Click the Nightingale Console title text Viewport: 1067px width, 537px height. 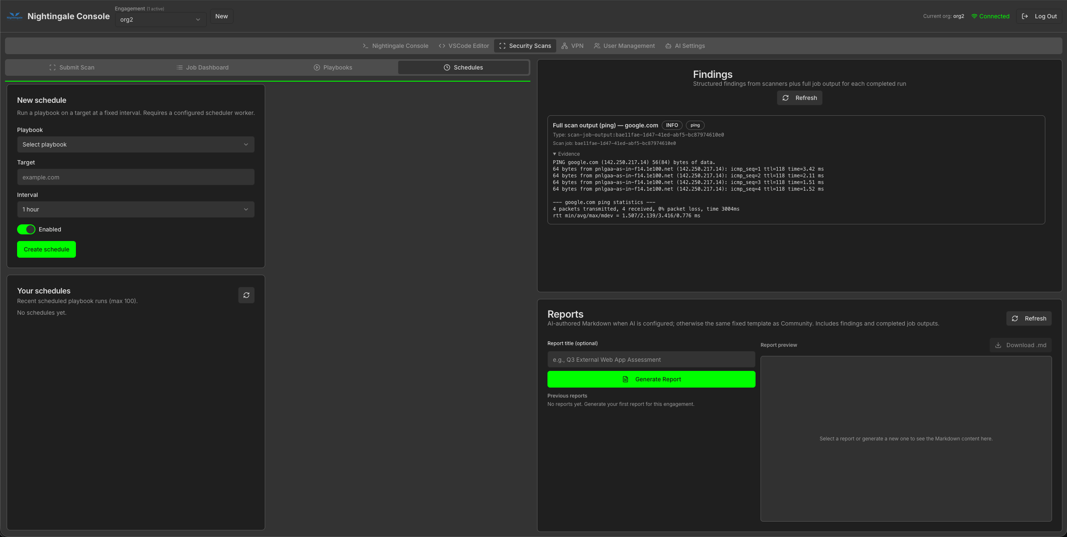point(68,16)
